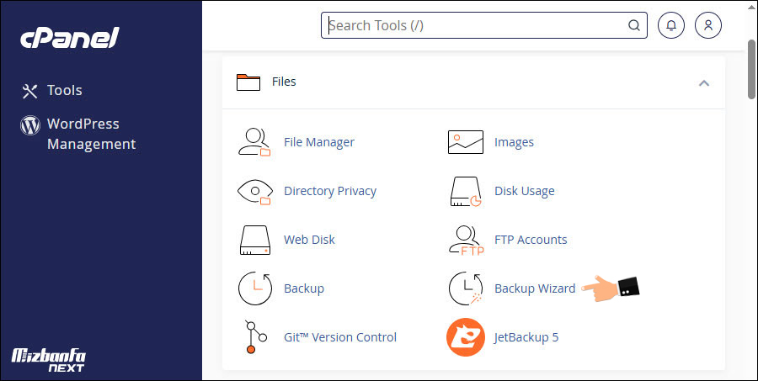Click the FTP Accounts icon

(x=465, y=240)
